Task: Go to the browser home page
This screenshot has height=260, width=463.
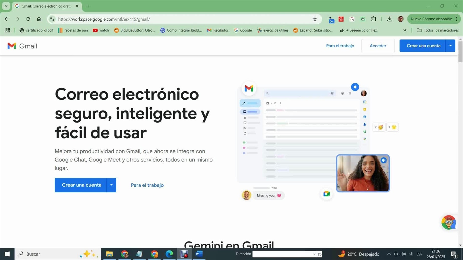Action: 39,19
